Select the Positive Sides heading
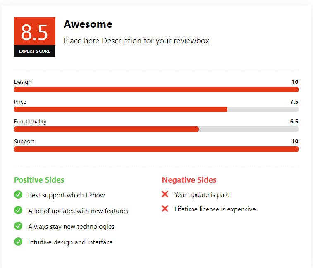This screenshot has height=268, width=313. pyautogui.click(x=39, y=180)
